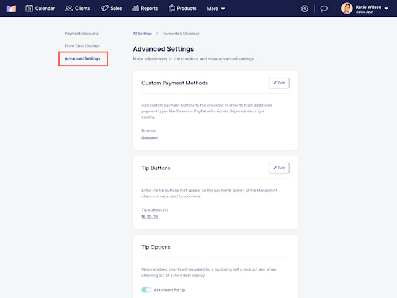
Task: Select the Sales tag icon
Action: [105, 8]
